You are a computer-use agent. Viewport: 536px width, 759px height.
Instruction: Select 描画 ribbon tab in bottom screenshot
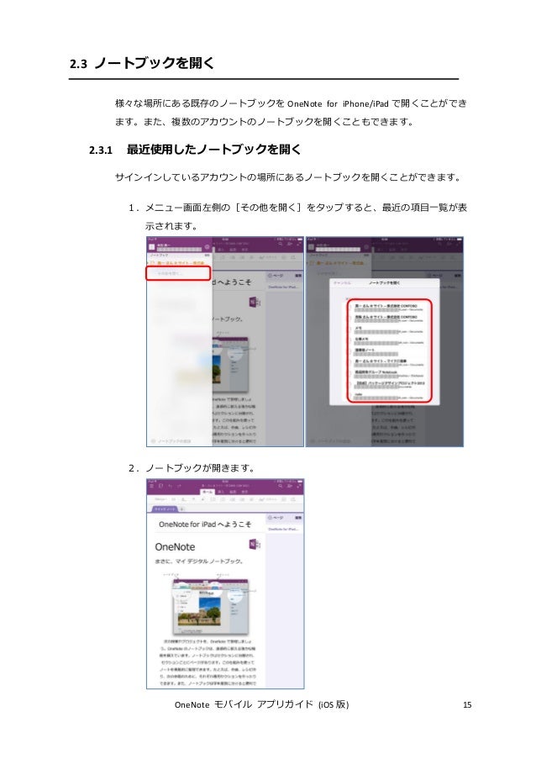pos(233,492)
